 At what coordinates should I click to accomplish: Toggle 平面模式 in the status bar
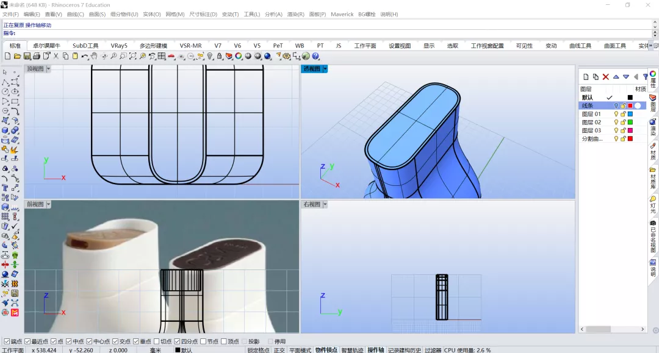point(300,350)
